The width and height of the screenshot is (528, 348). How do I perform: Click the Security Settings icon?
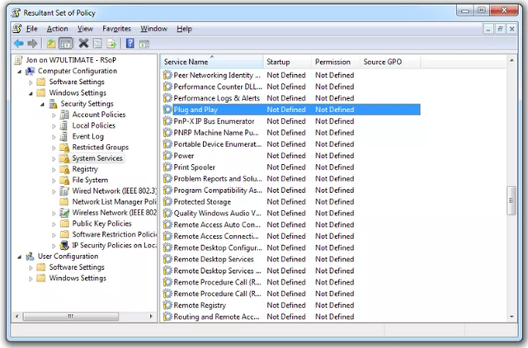pyautogui.click(x=53, y=104)
